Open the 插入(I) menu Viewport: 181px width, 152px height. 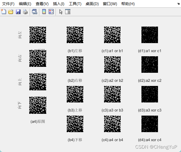tap(58, 4)
